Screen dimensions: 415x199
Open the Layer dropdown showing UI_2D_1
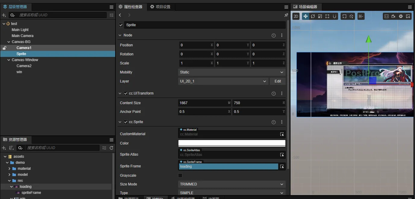click(x=223, y=81)
